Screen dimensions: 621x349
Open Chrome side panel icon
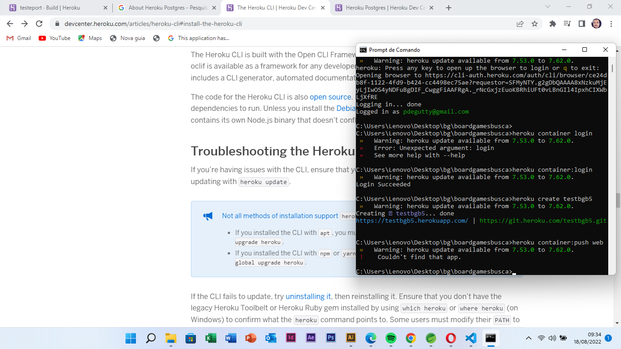pos(581,24)
